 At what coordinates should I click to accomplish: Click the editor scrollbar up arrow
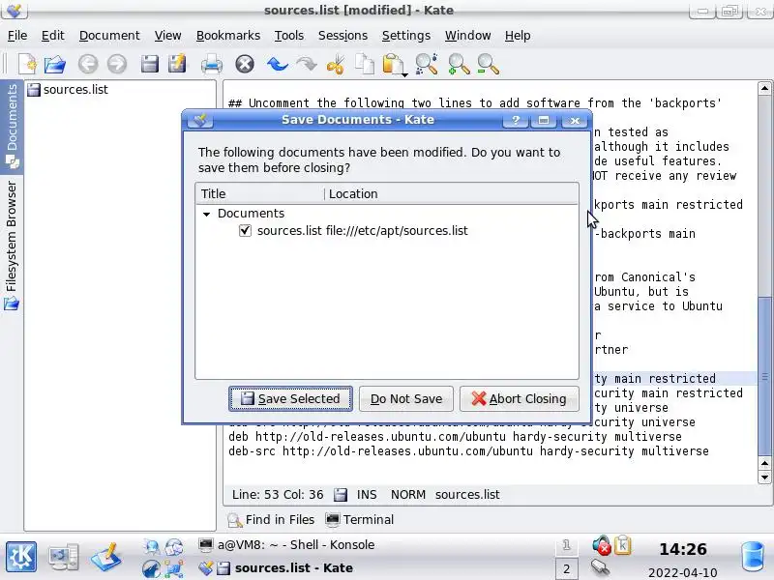[764, 89]
